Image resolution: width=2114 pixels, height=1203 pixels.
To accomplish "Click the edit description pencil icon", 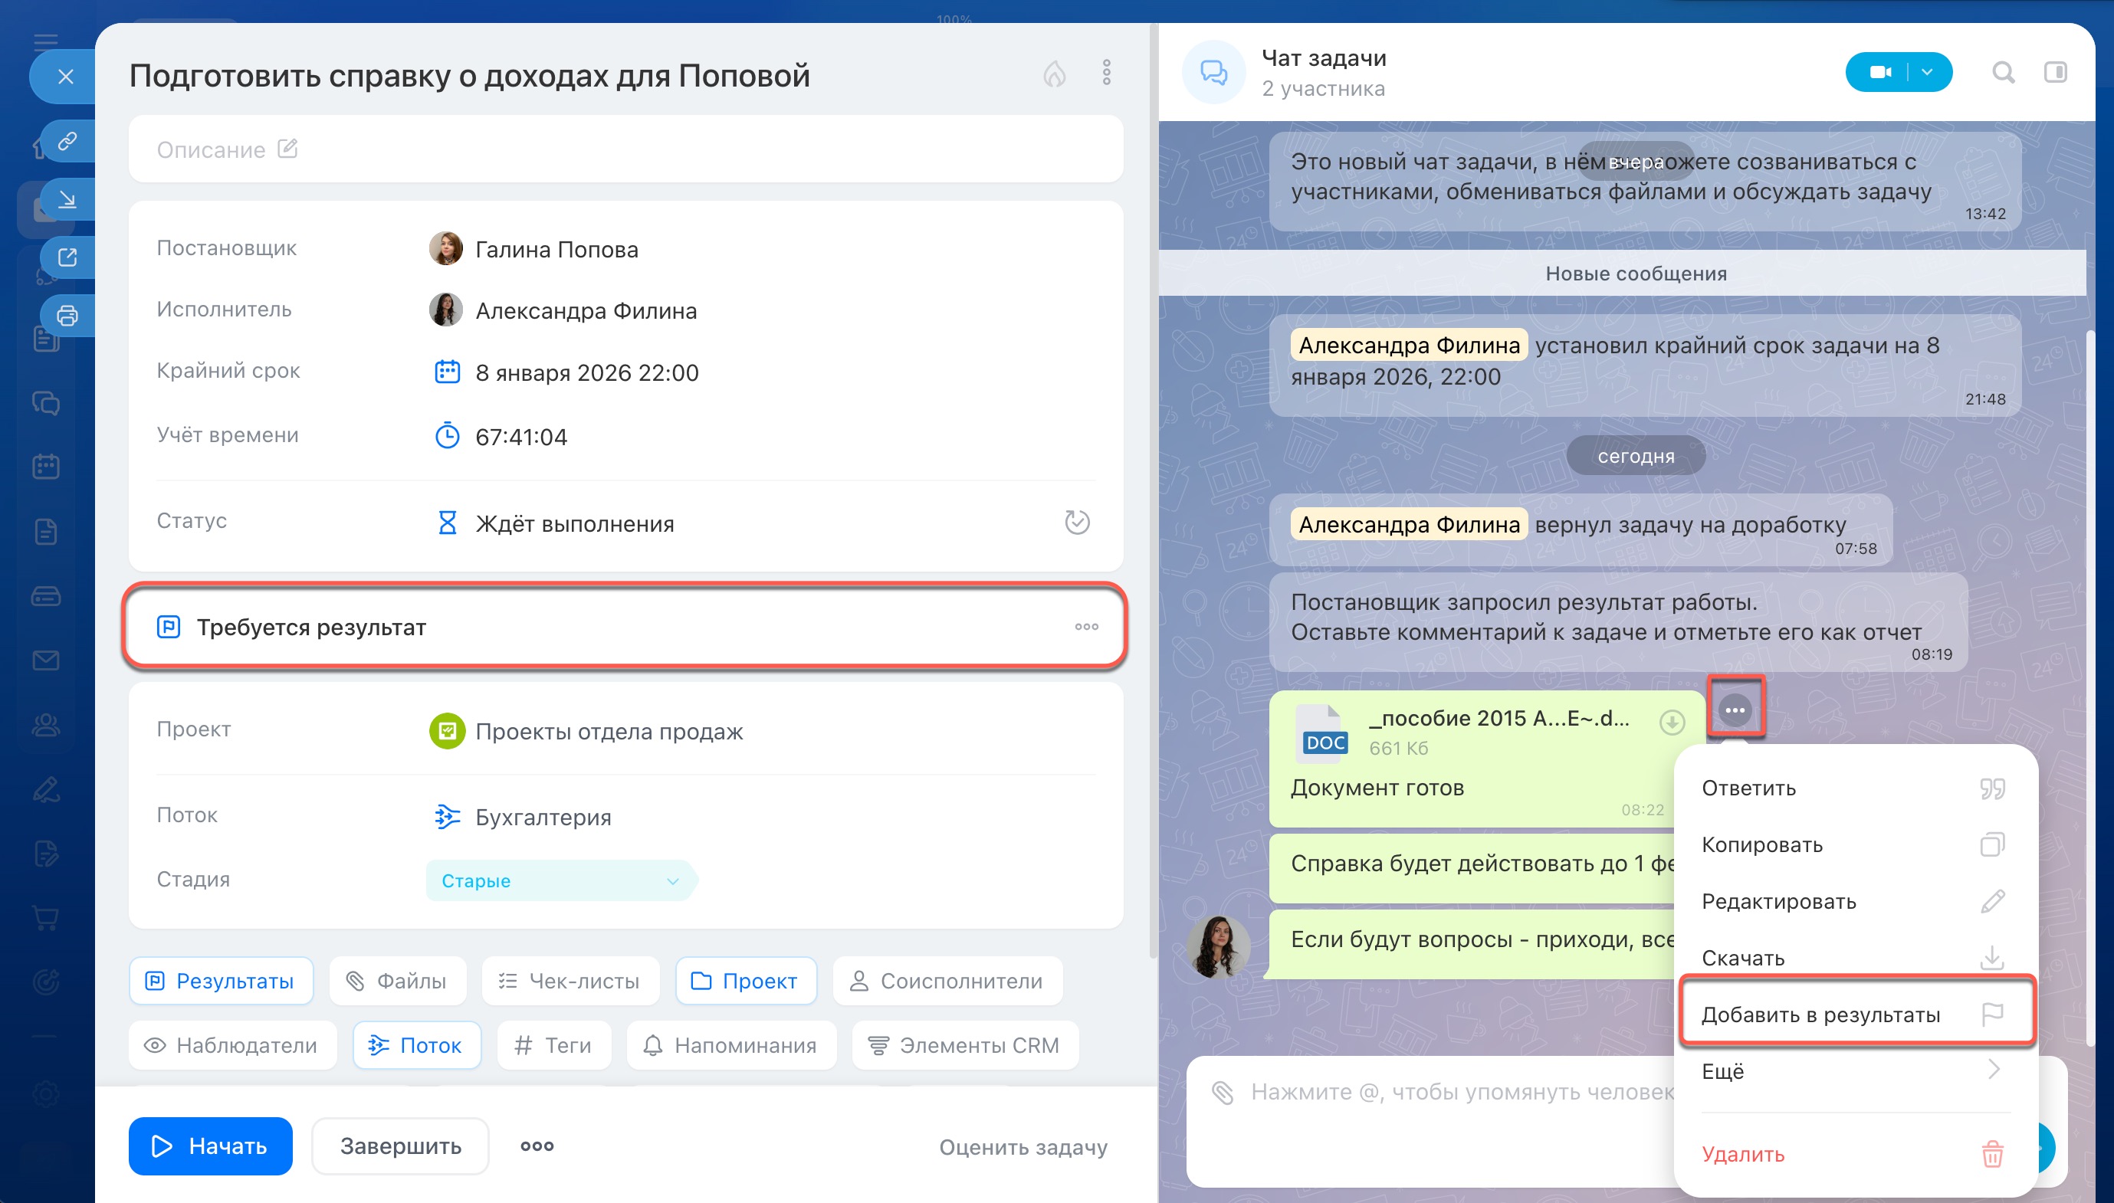I will (287, 149).
